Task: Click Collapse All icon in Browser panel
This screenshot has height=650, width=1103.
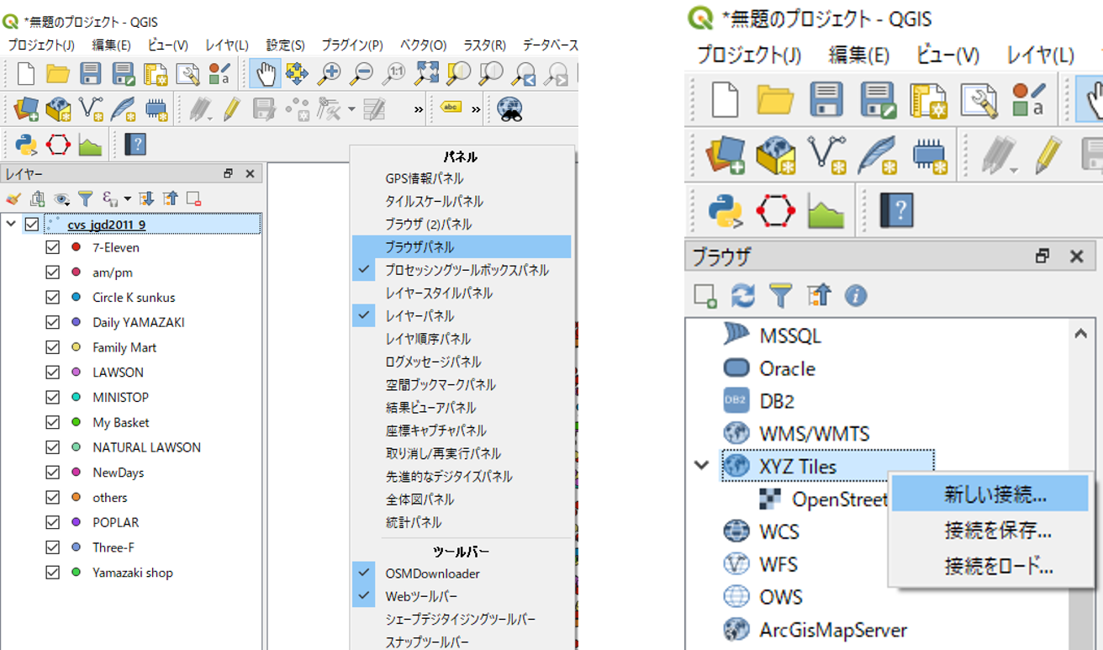Action: coord(818,296)
